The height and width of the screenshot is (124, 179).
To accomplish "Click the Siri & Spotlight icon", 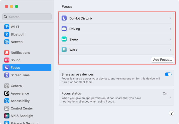I will point(7,116).
